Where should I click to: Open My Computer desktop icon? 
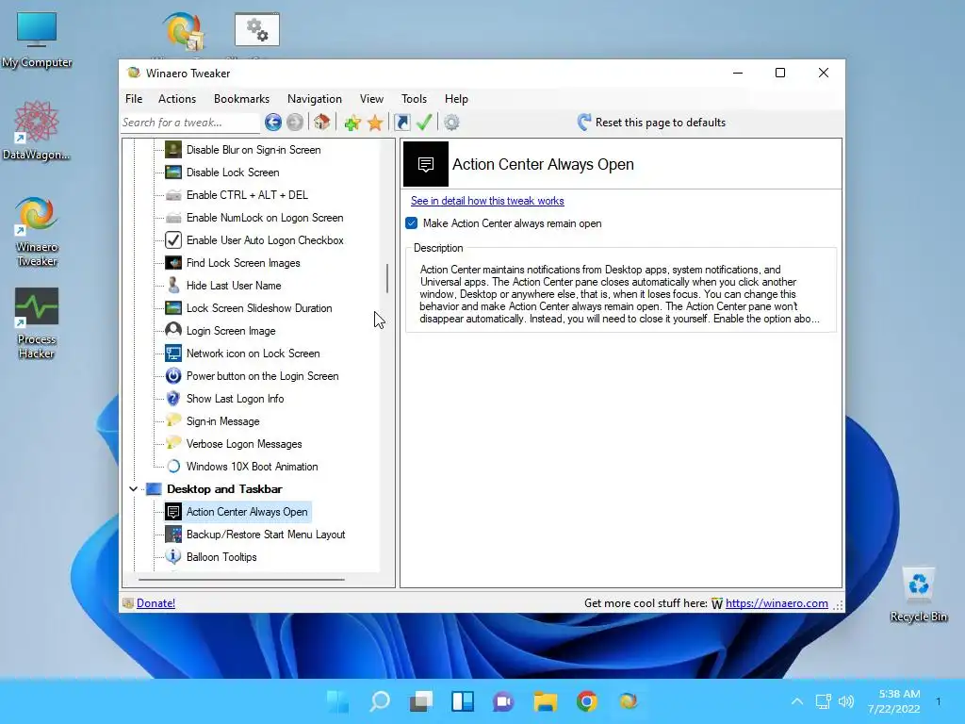[37, 40]
